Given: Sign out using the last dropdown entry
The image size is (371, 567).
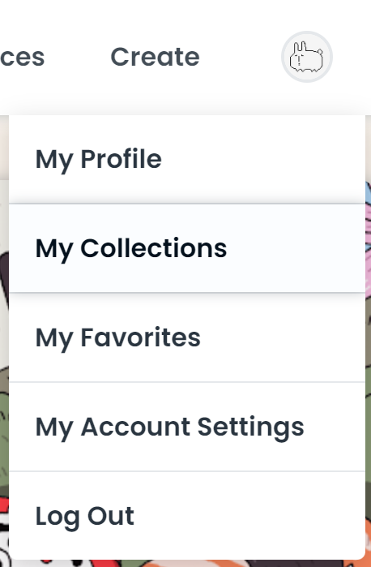Looking at the screenshot, I should [187, 516].
